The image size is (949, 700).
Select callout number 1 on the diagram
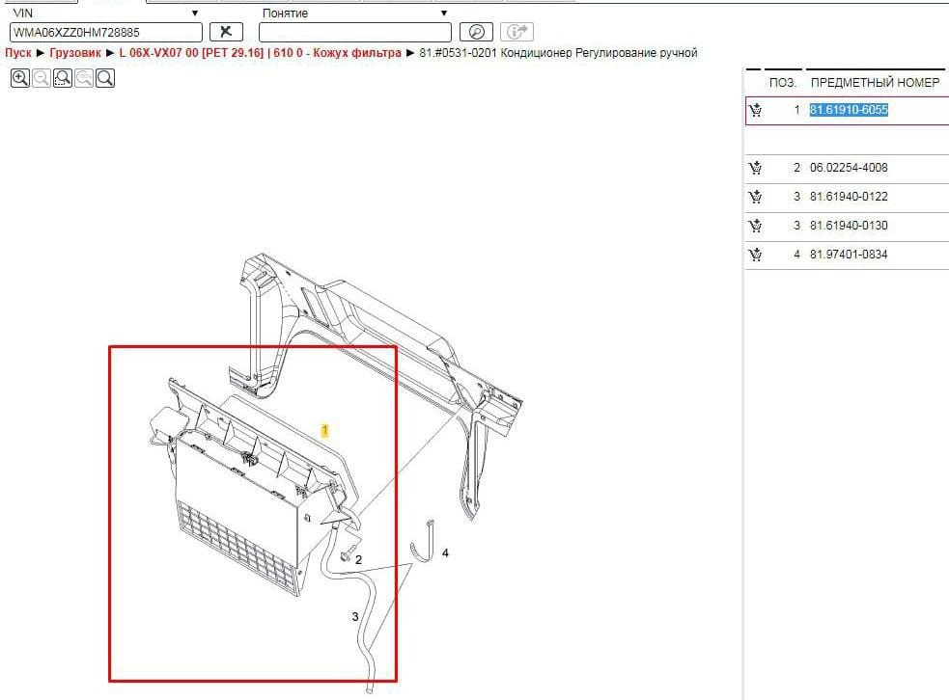click(x=325, y=429)
